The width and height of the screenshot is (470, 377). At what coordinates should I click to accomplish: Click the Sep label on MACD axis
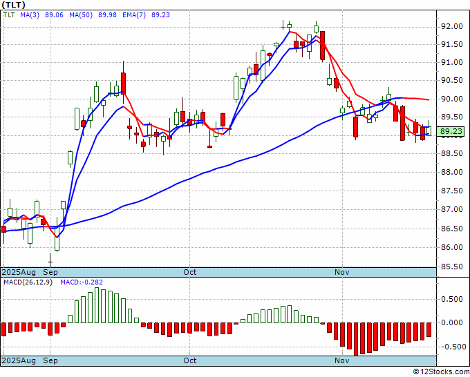coord(50,360)
